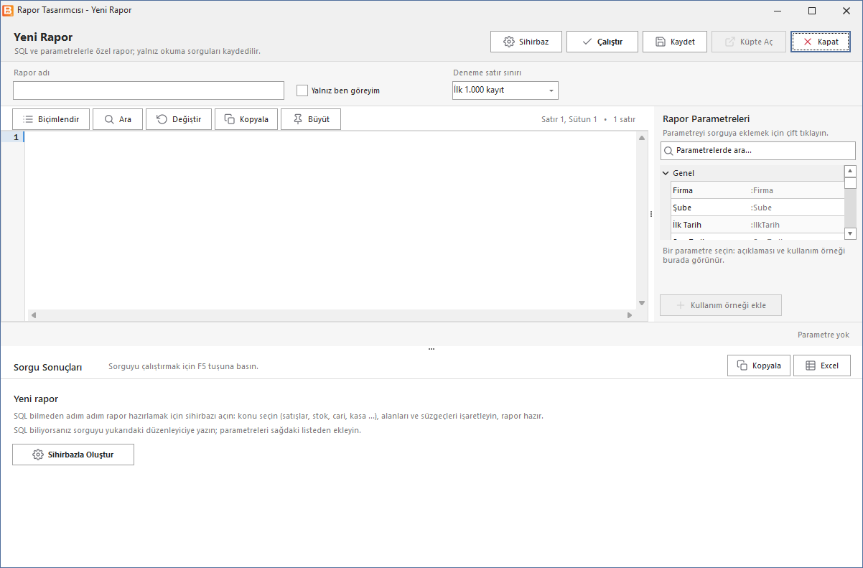
Task: Click the parameter list scroll-up arrow
Action: [850, 171]
